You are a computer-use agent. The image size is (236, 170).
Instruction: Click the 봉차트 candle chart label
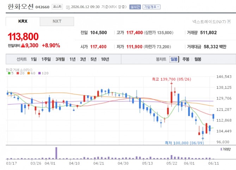coord(161,59)
